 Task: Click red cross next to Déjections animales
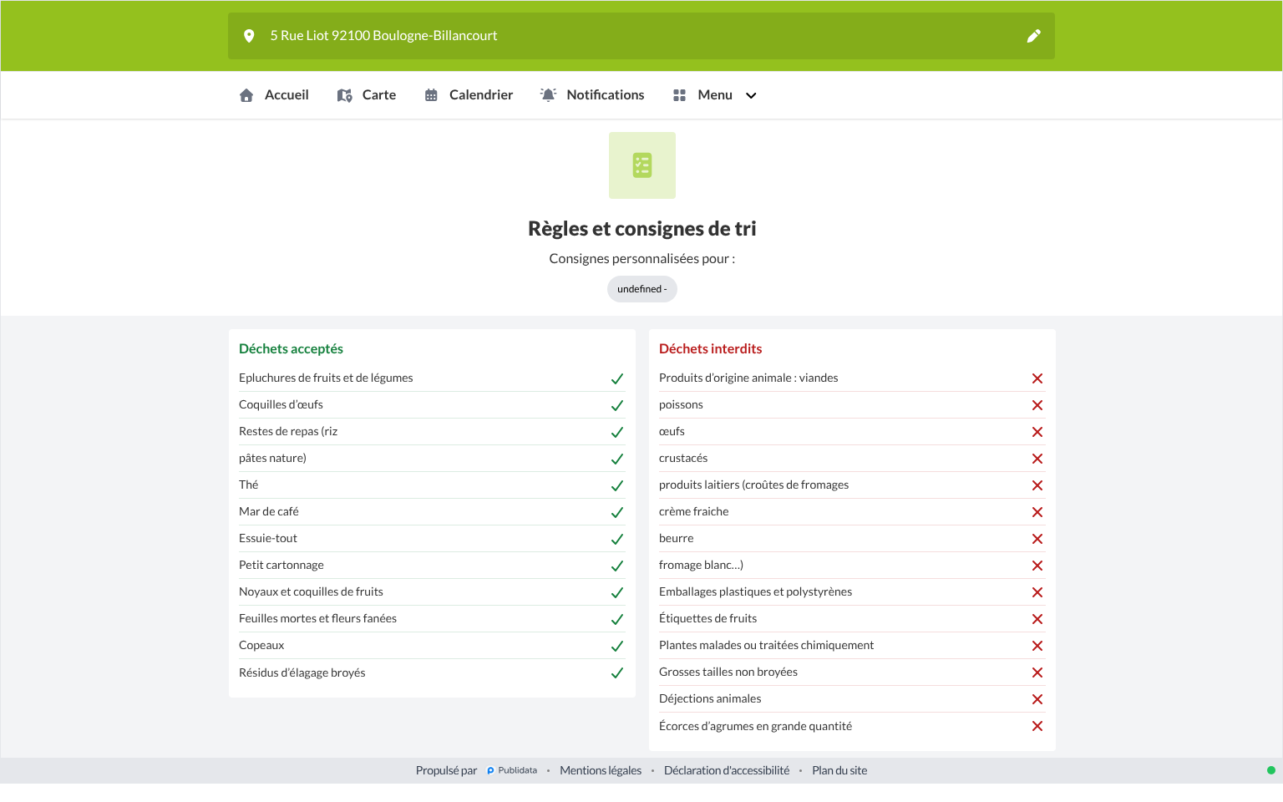1037,699
